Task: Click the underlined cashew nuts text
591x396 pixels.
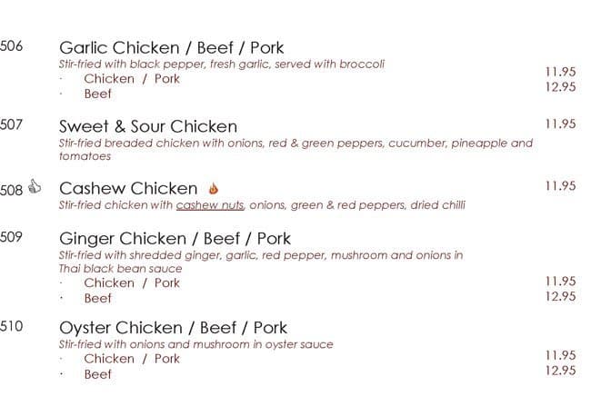Action: click(211, 206)
